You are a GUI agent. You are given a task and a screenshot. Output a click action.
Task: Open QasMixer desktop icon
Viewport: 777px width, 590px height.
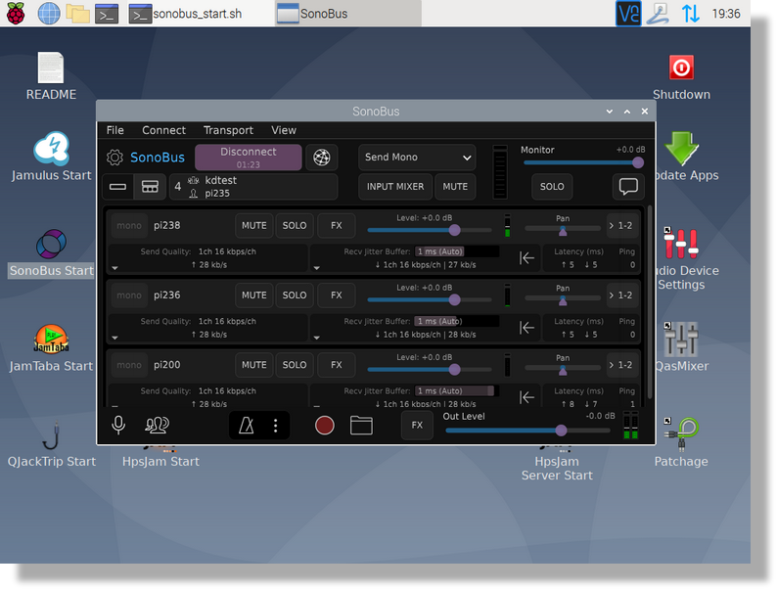(681, 347)
